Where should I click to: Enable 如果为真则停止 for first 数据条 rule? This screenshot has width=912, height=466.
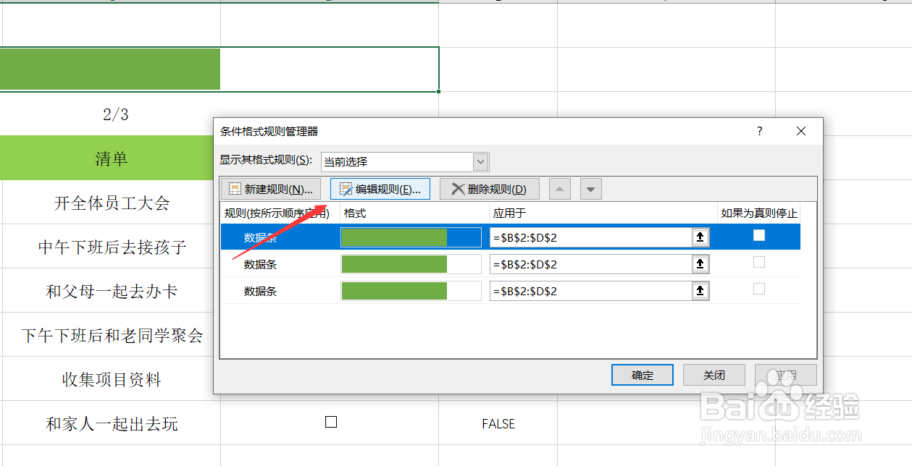pos(758,235)
